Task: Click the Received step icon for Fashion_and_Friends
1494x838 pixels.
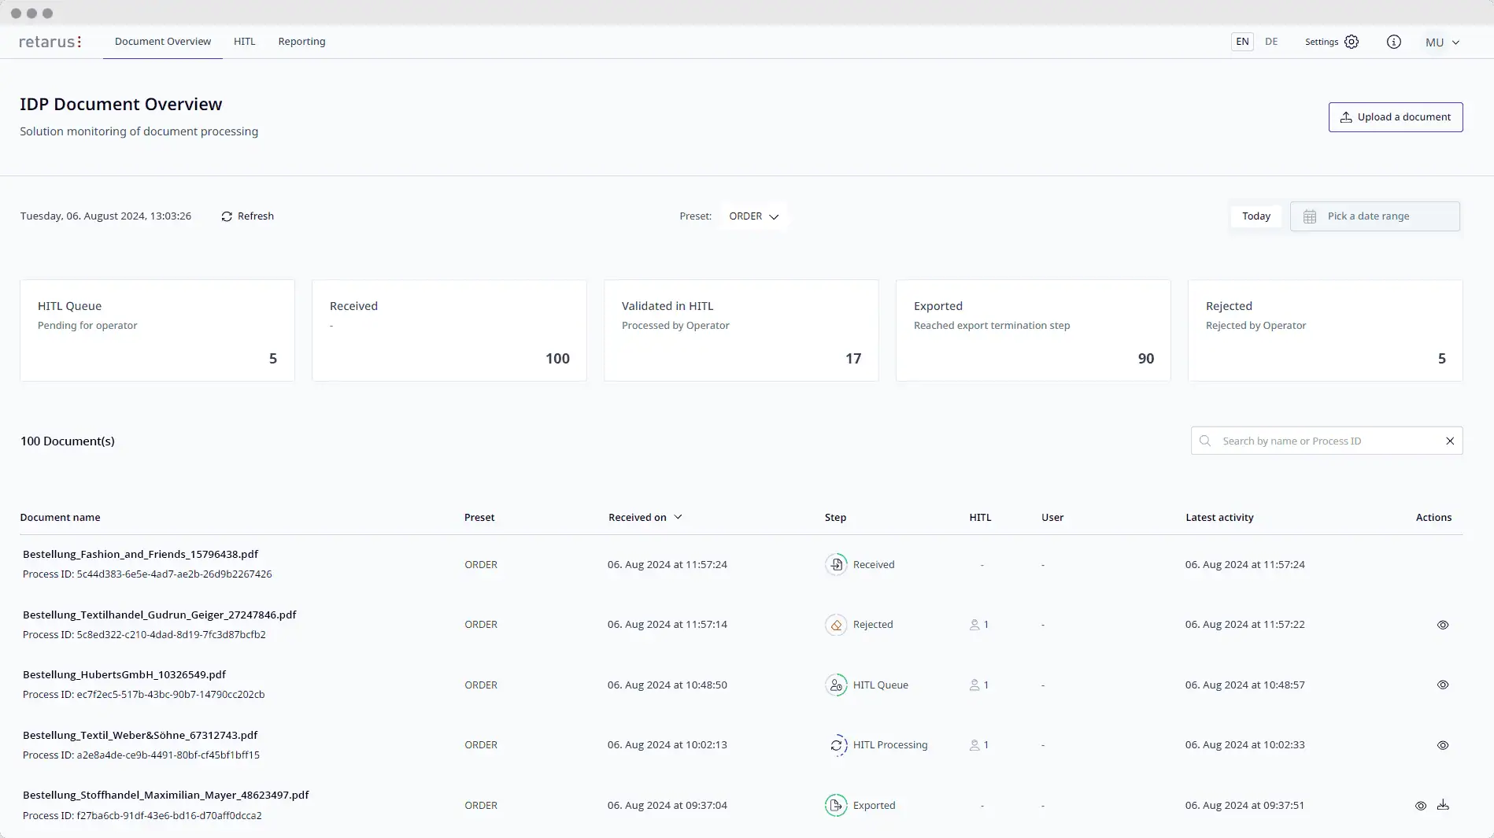Action: [x=836, y=564]
